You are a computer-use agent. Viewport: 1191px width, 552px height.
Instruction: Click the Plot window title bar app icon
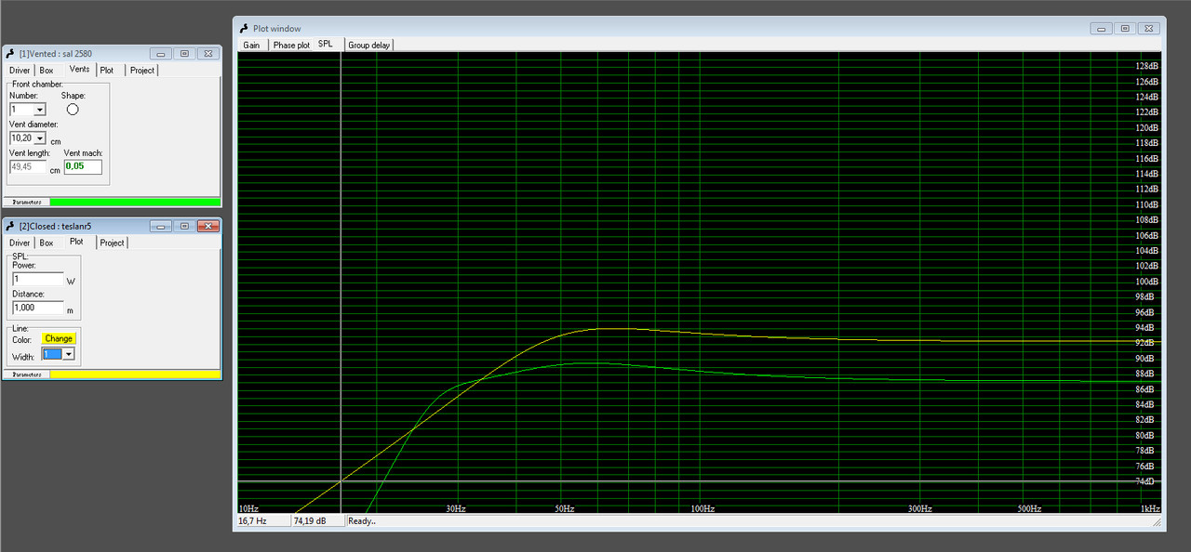(x=245, y=29)
